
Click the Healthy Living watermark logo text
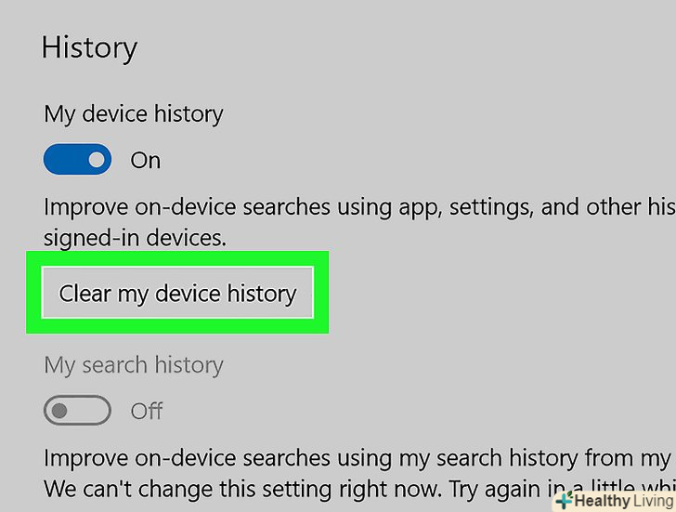[615, 500]
